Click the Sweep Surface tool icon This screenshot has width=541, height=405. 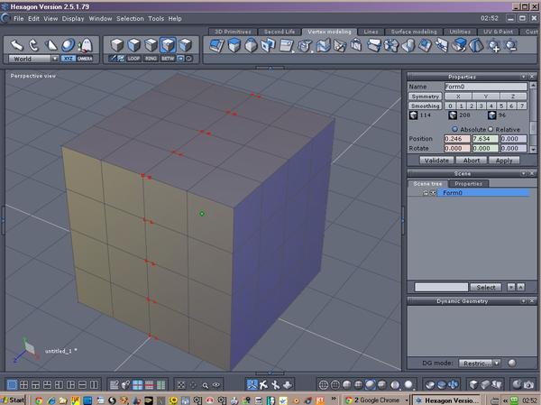pyautogui.click(x=323, y=46)
